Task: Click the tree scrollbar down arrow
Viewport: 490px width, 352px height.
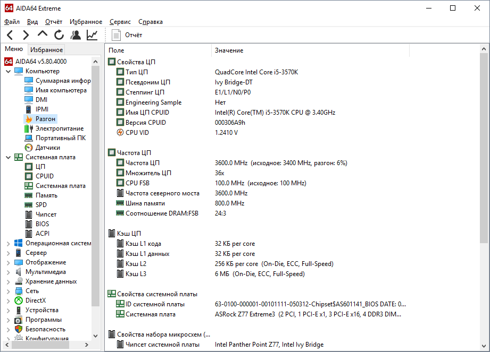Action: pyautogui.click(x=96, y=336)
